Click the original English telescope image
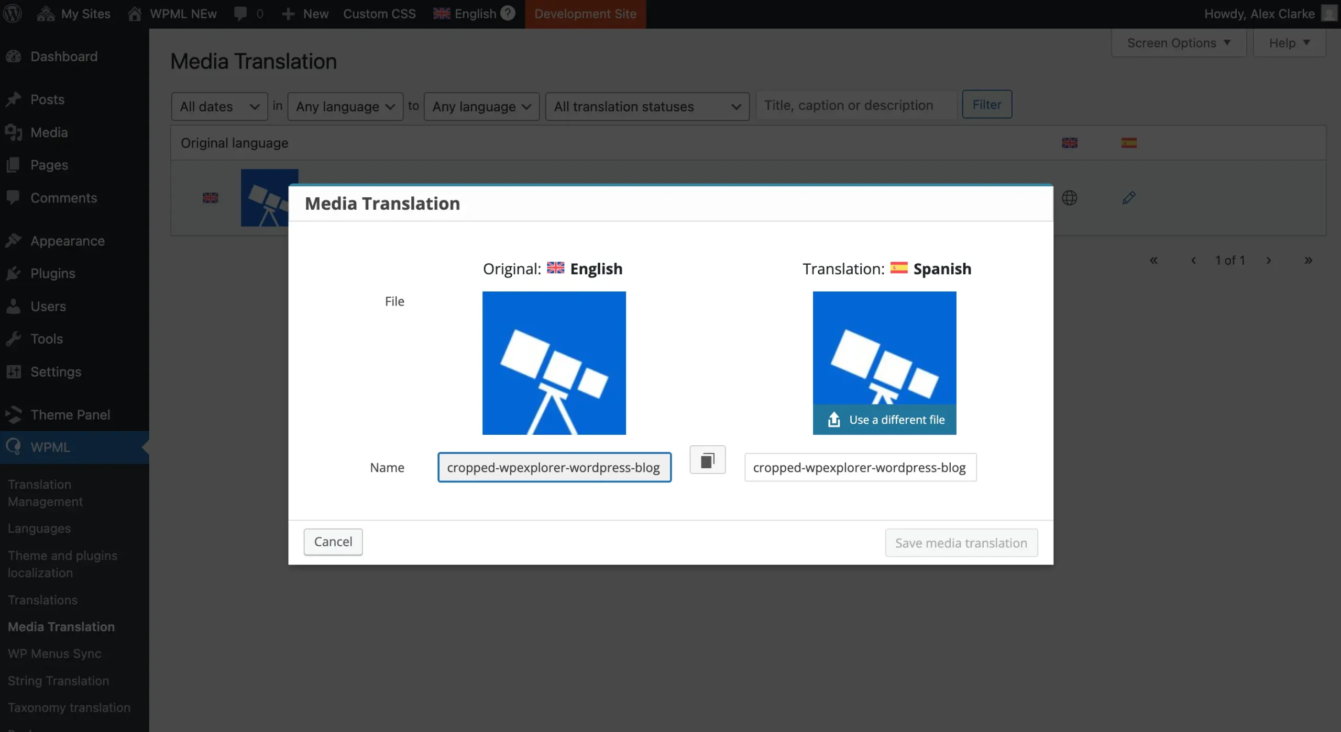Image resolution: width=1341 pixels, height=732 pixels. click(x=554, y=363)
